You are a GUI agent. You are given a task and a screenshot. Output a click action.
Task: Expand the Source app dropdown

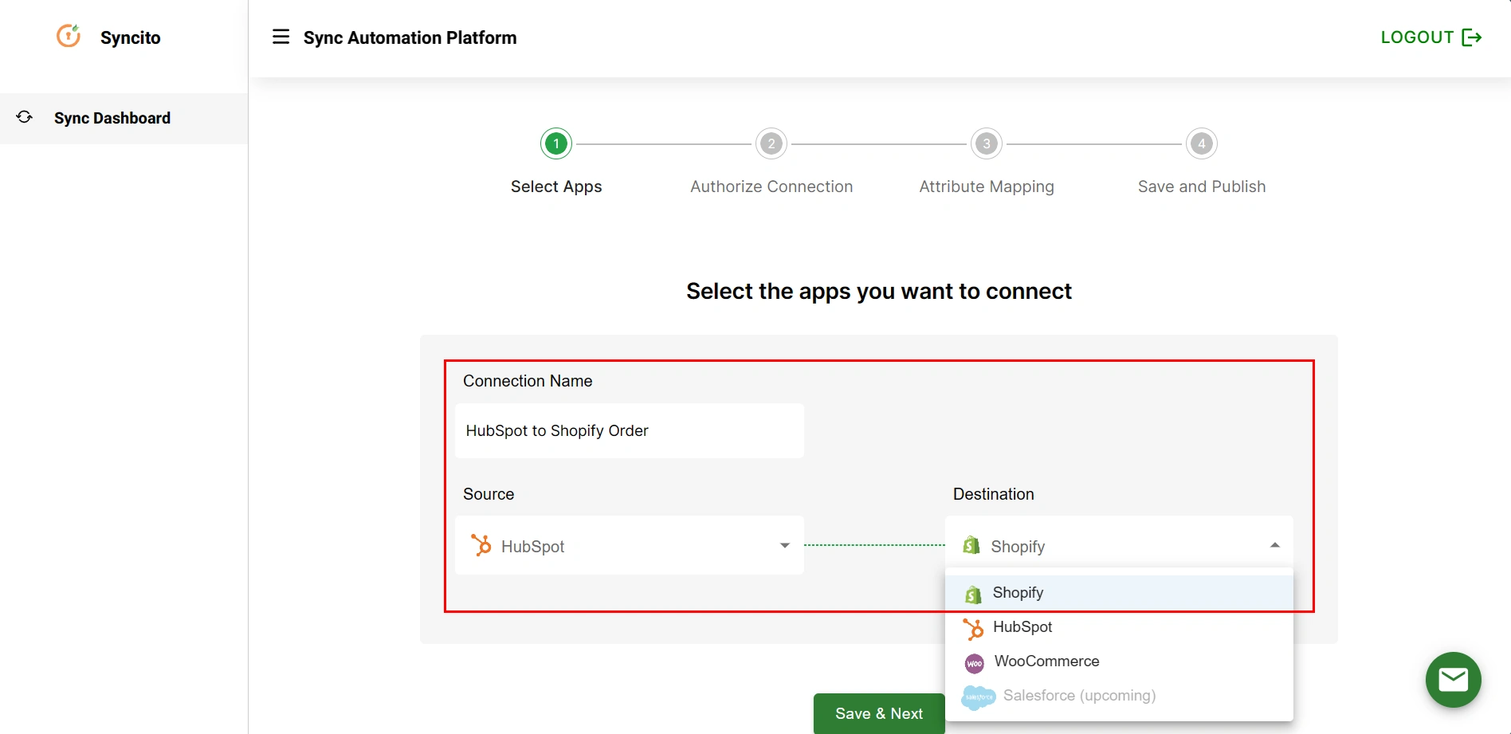[x=784, y=545]
